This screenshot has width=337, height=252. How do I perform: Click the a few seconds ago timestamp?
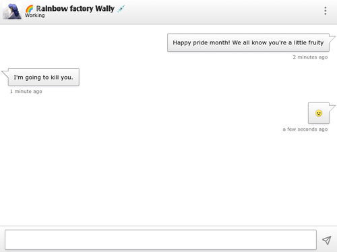pos(305,129)
